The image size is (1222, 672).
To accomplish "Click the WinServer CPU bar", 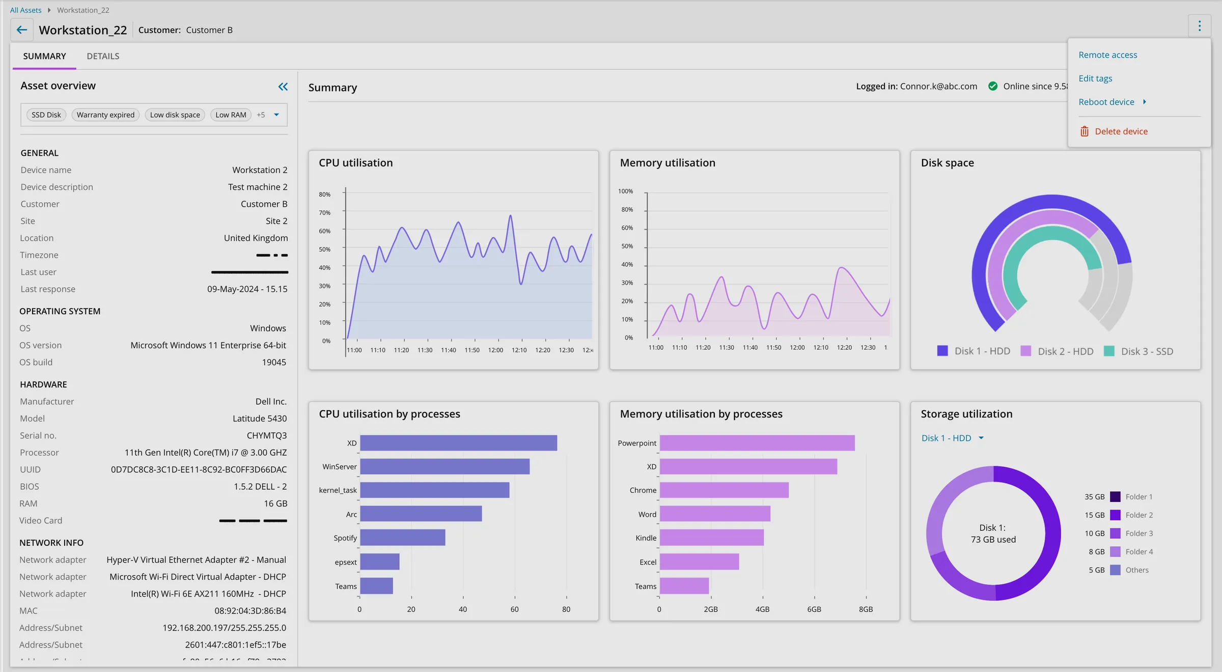I will (x=445, y=466).
